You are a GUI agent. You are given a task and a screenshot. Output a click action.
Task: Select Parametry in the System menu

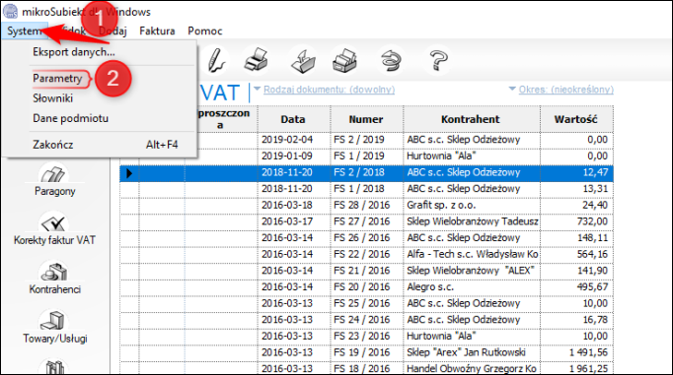(x=57, y=79)
